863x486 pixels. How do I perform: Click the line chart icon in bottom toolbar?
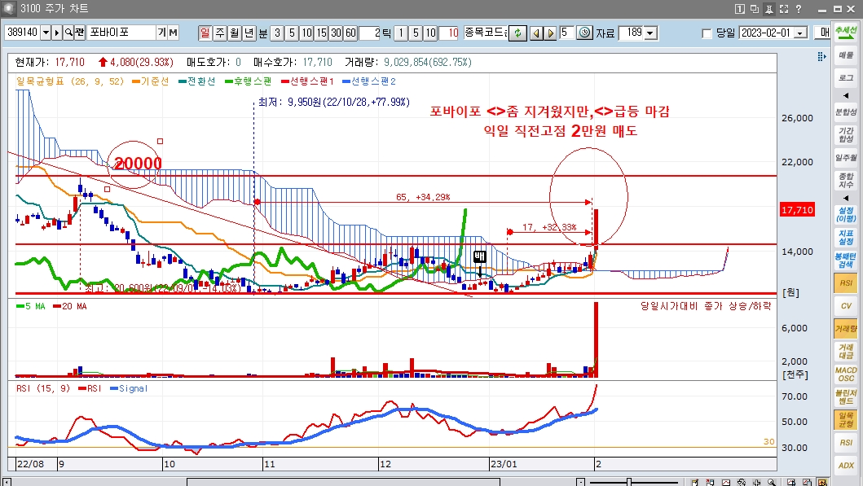(726, 483)
